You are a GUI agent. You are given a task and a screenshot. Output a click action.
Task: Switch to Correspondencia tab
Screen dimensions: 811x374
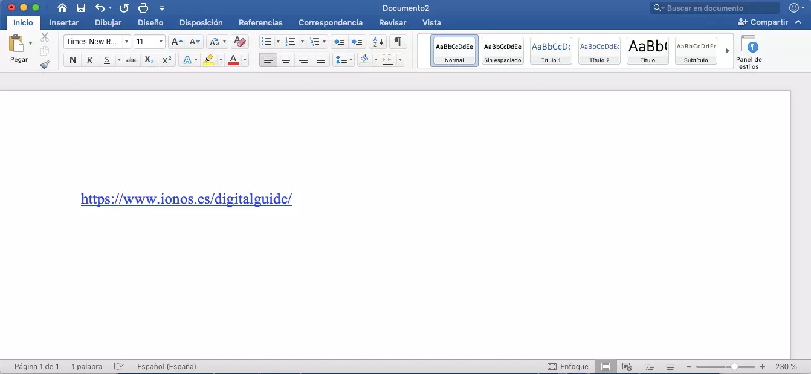pyautogui.click(x=331, y=22)
